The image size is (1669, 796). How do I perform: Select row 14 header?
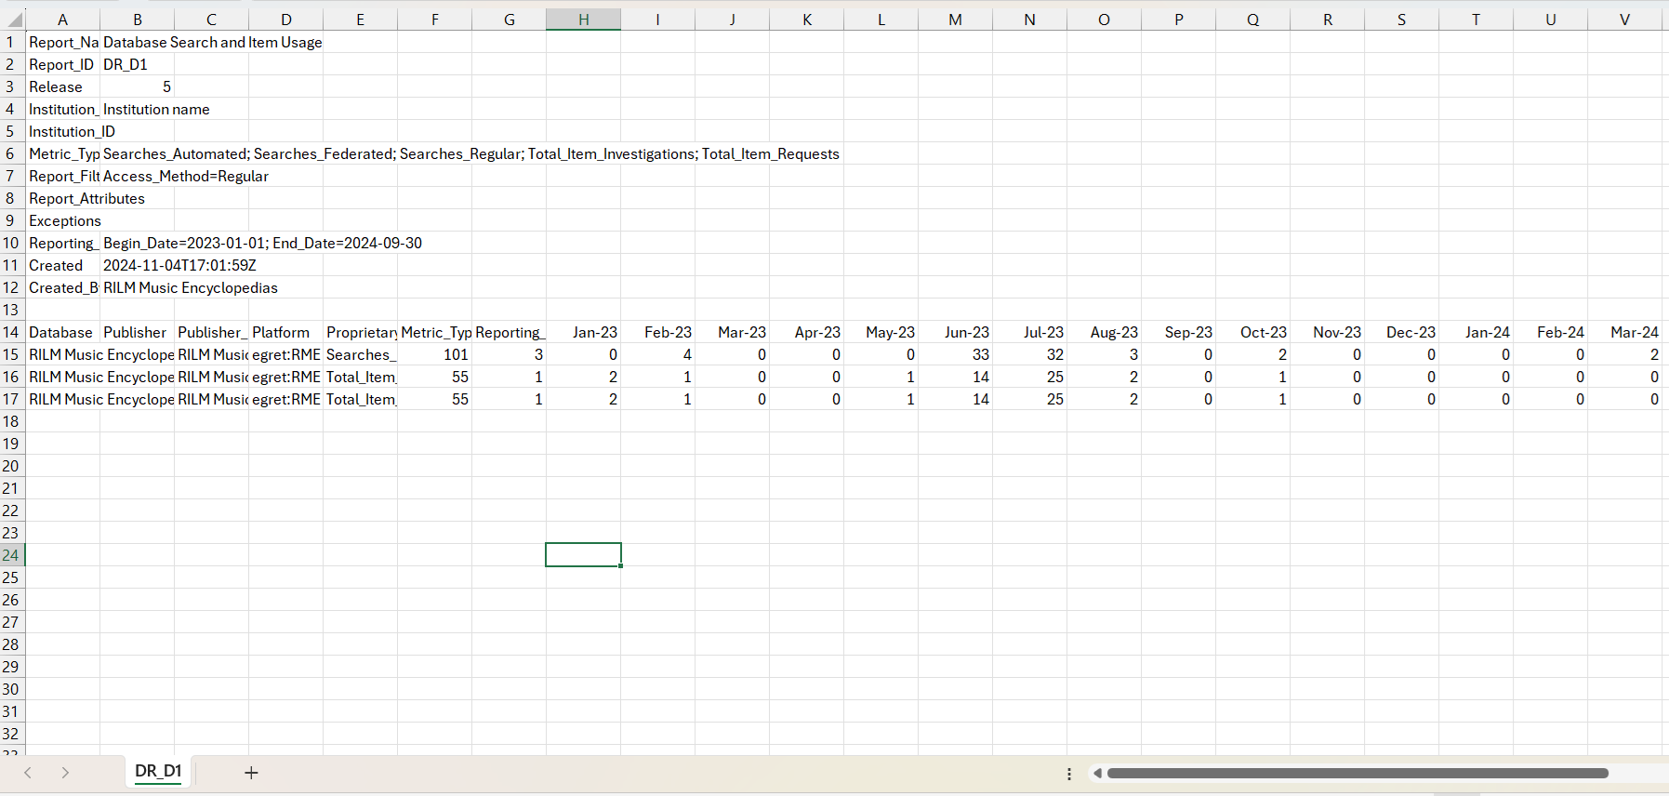(x=11, y=332)
